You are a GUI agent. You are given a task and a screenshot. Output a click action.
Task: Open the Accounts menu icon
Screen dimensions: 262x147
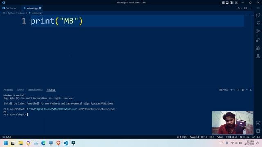pos(258,123)
